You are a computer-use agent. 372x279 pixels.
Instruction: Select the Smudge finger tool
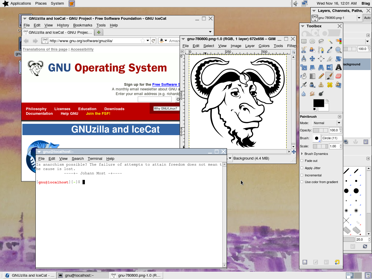pyautogui.click(x=312, y=94)
